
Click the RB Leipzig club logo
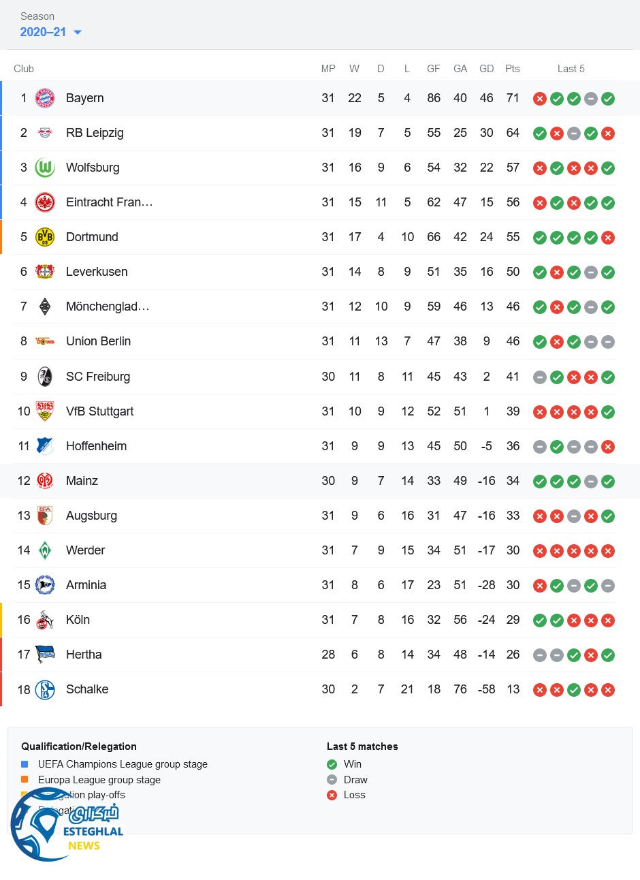[x=45, y=133]
